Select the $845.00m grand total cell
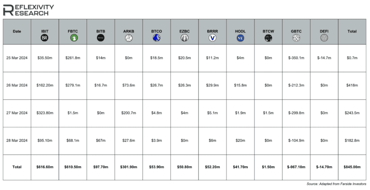This screenshot has width=370, height=190. click(x=352, y=167)
